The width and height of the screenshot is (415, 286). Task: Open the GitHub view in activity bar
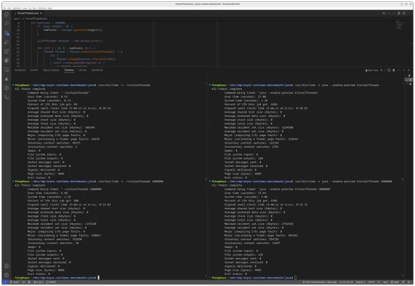tap(7, 60)
